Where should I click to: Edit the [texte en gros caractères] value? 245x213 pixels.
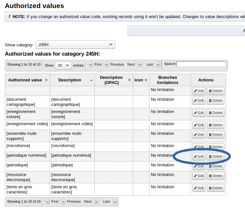199,188
